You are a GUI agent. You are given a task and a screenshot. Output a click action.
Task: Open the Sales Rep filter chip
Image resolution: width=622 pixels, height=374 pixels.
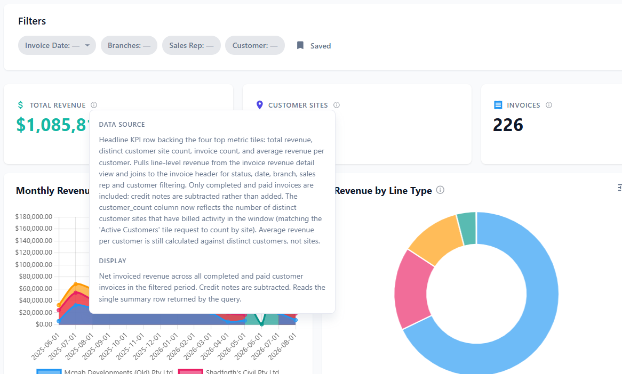click(x=191, y=46)
